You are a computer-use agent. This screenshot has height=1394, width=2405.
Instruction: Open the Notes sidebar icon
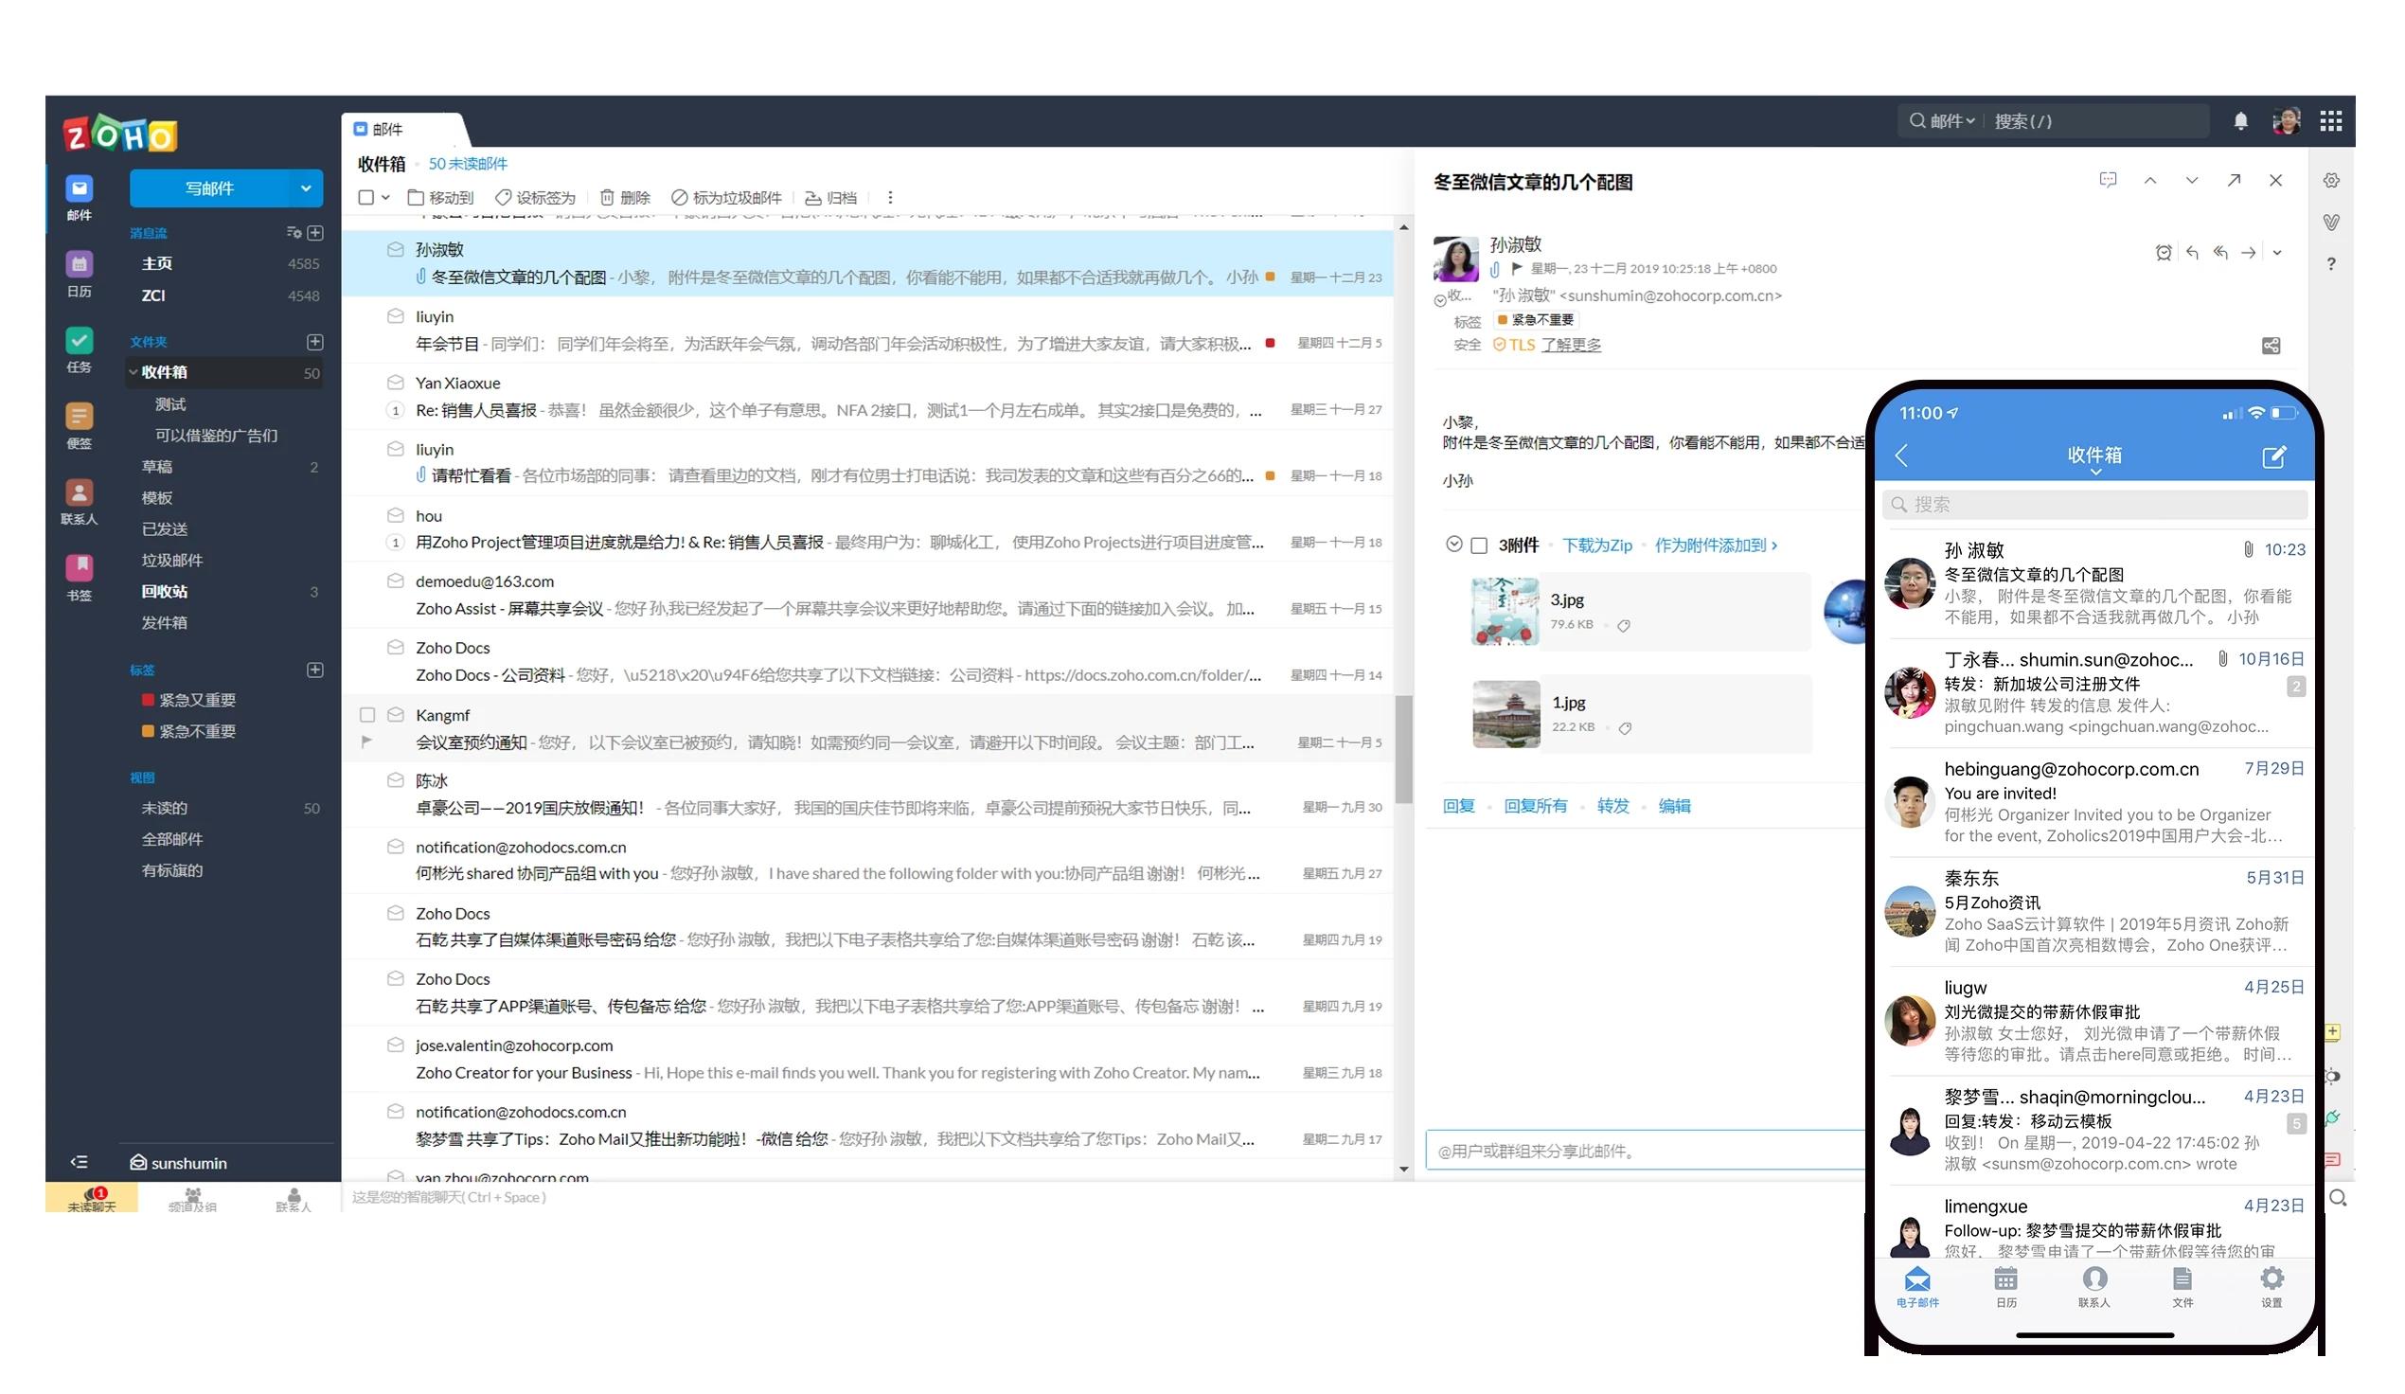80,418
